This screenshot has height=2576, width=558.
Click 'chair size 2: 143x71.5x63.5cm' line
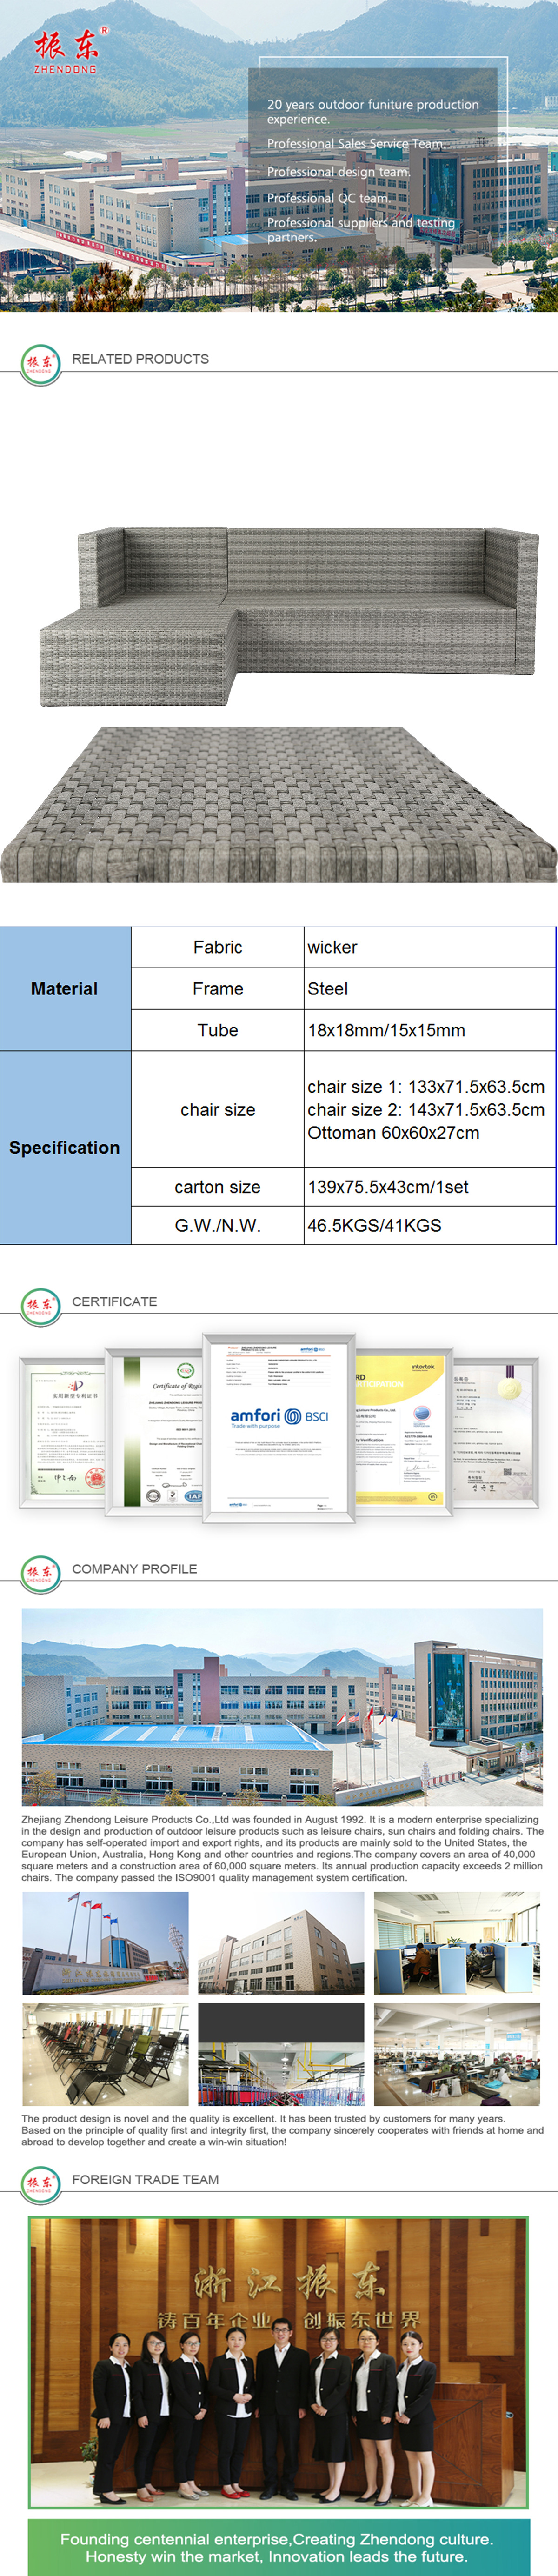[426, 1110]
